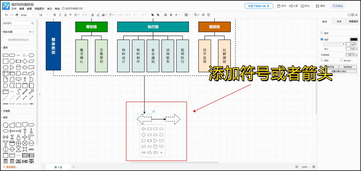The width and height of the screenshot is (361, 171).
Task: Click the insert link icon
Action: [171, 15]
